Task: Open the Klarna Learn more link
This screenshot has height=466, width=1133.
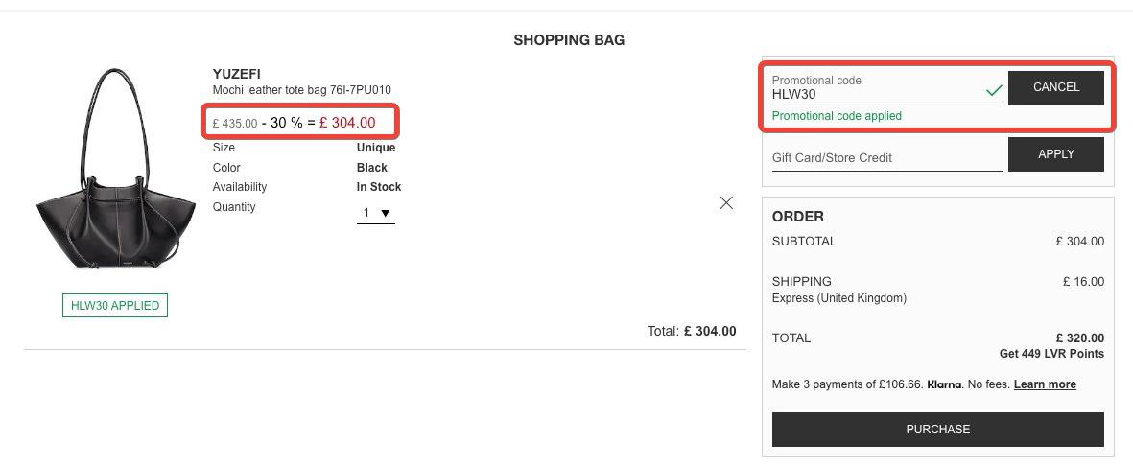Action: click(x=1045, y=384)
